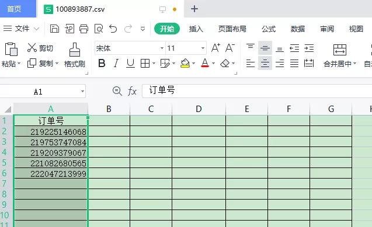Viewport: 372px width, 227px height.
Task: Click the Copy icon
Action: click(32, 63)
